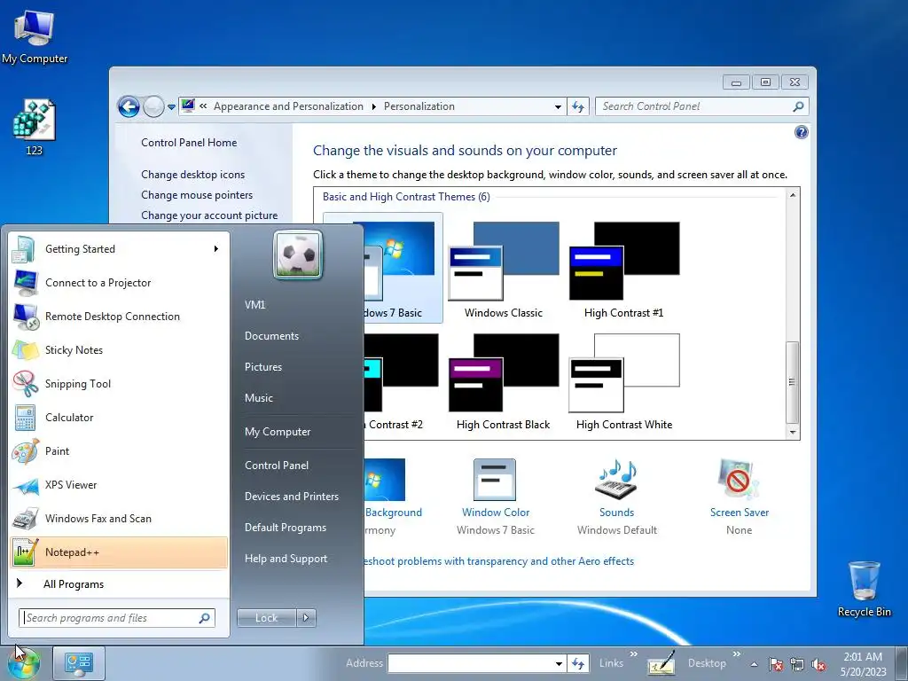The width and height of the screenshot is (908, 681).
Task: Open the Calculator icon
Action: pos(25,418)
